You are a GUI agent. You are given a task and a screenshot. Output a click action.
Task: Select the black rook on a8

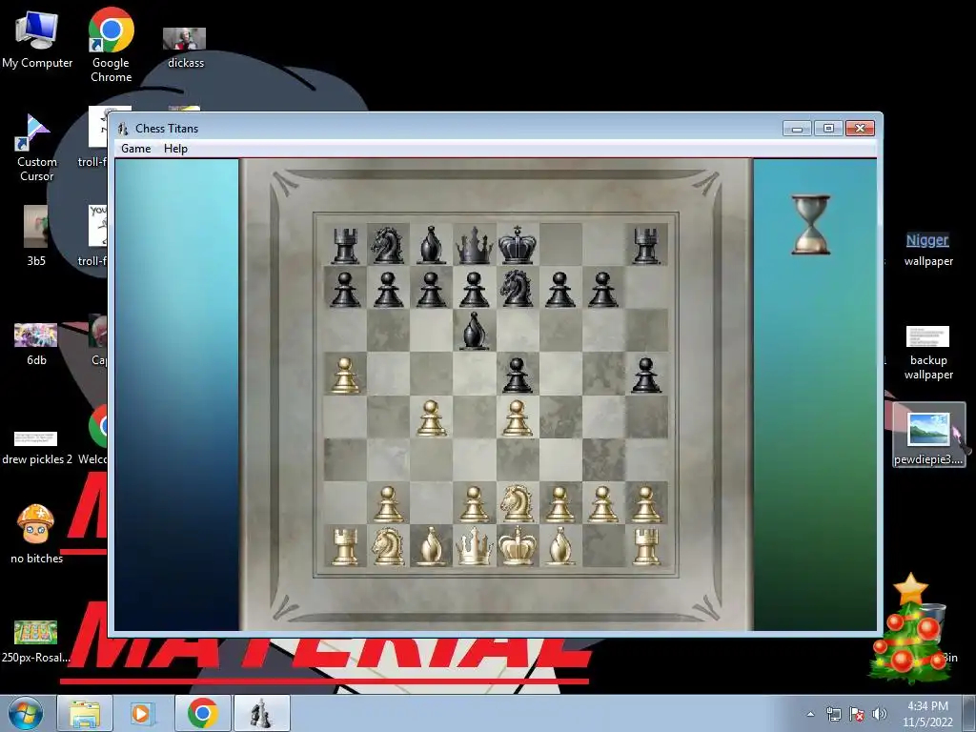tap(345, 246)
